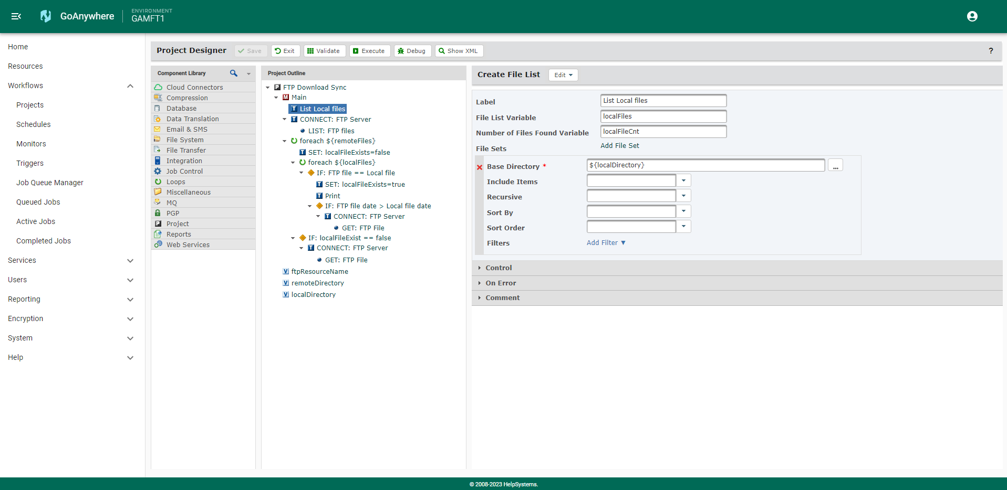Image resolution: width=1007 pixels, height=490 pixels.
Task: Select the Web Services component
Action: [188, 244]
